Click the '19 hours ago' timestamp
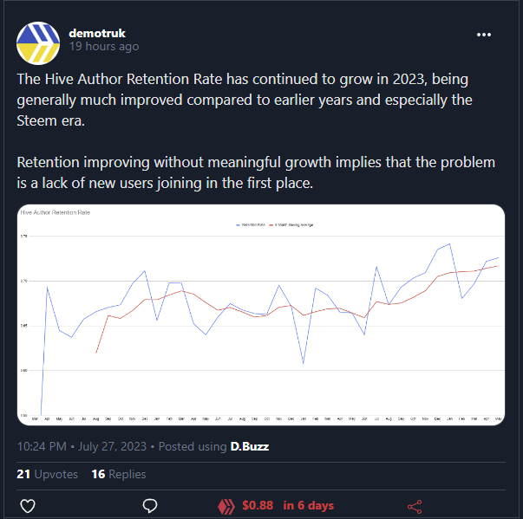This screenshot has width=523, height=519. [104, 47]
